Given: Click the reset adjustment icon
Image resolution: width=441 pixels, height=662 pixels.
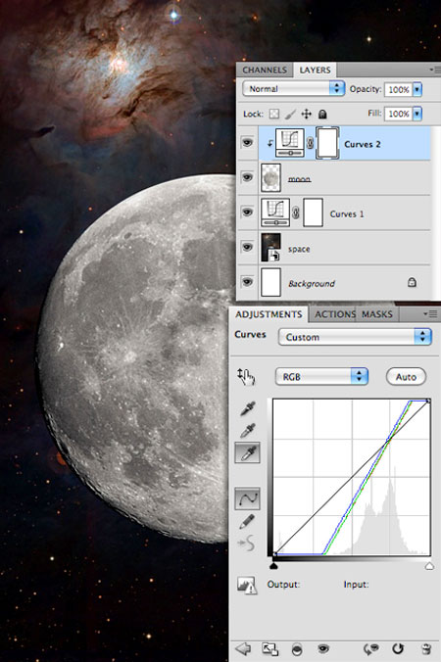Looking at the screenshot, I should (398, 648).
